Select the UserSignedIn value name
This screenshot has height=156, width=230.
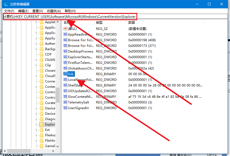(x=78, y=108)
